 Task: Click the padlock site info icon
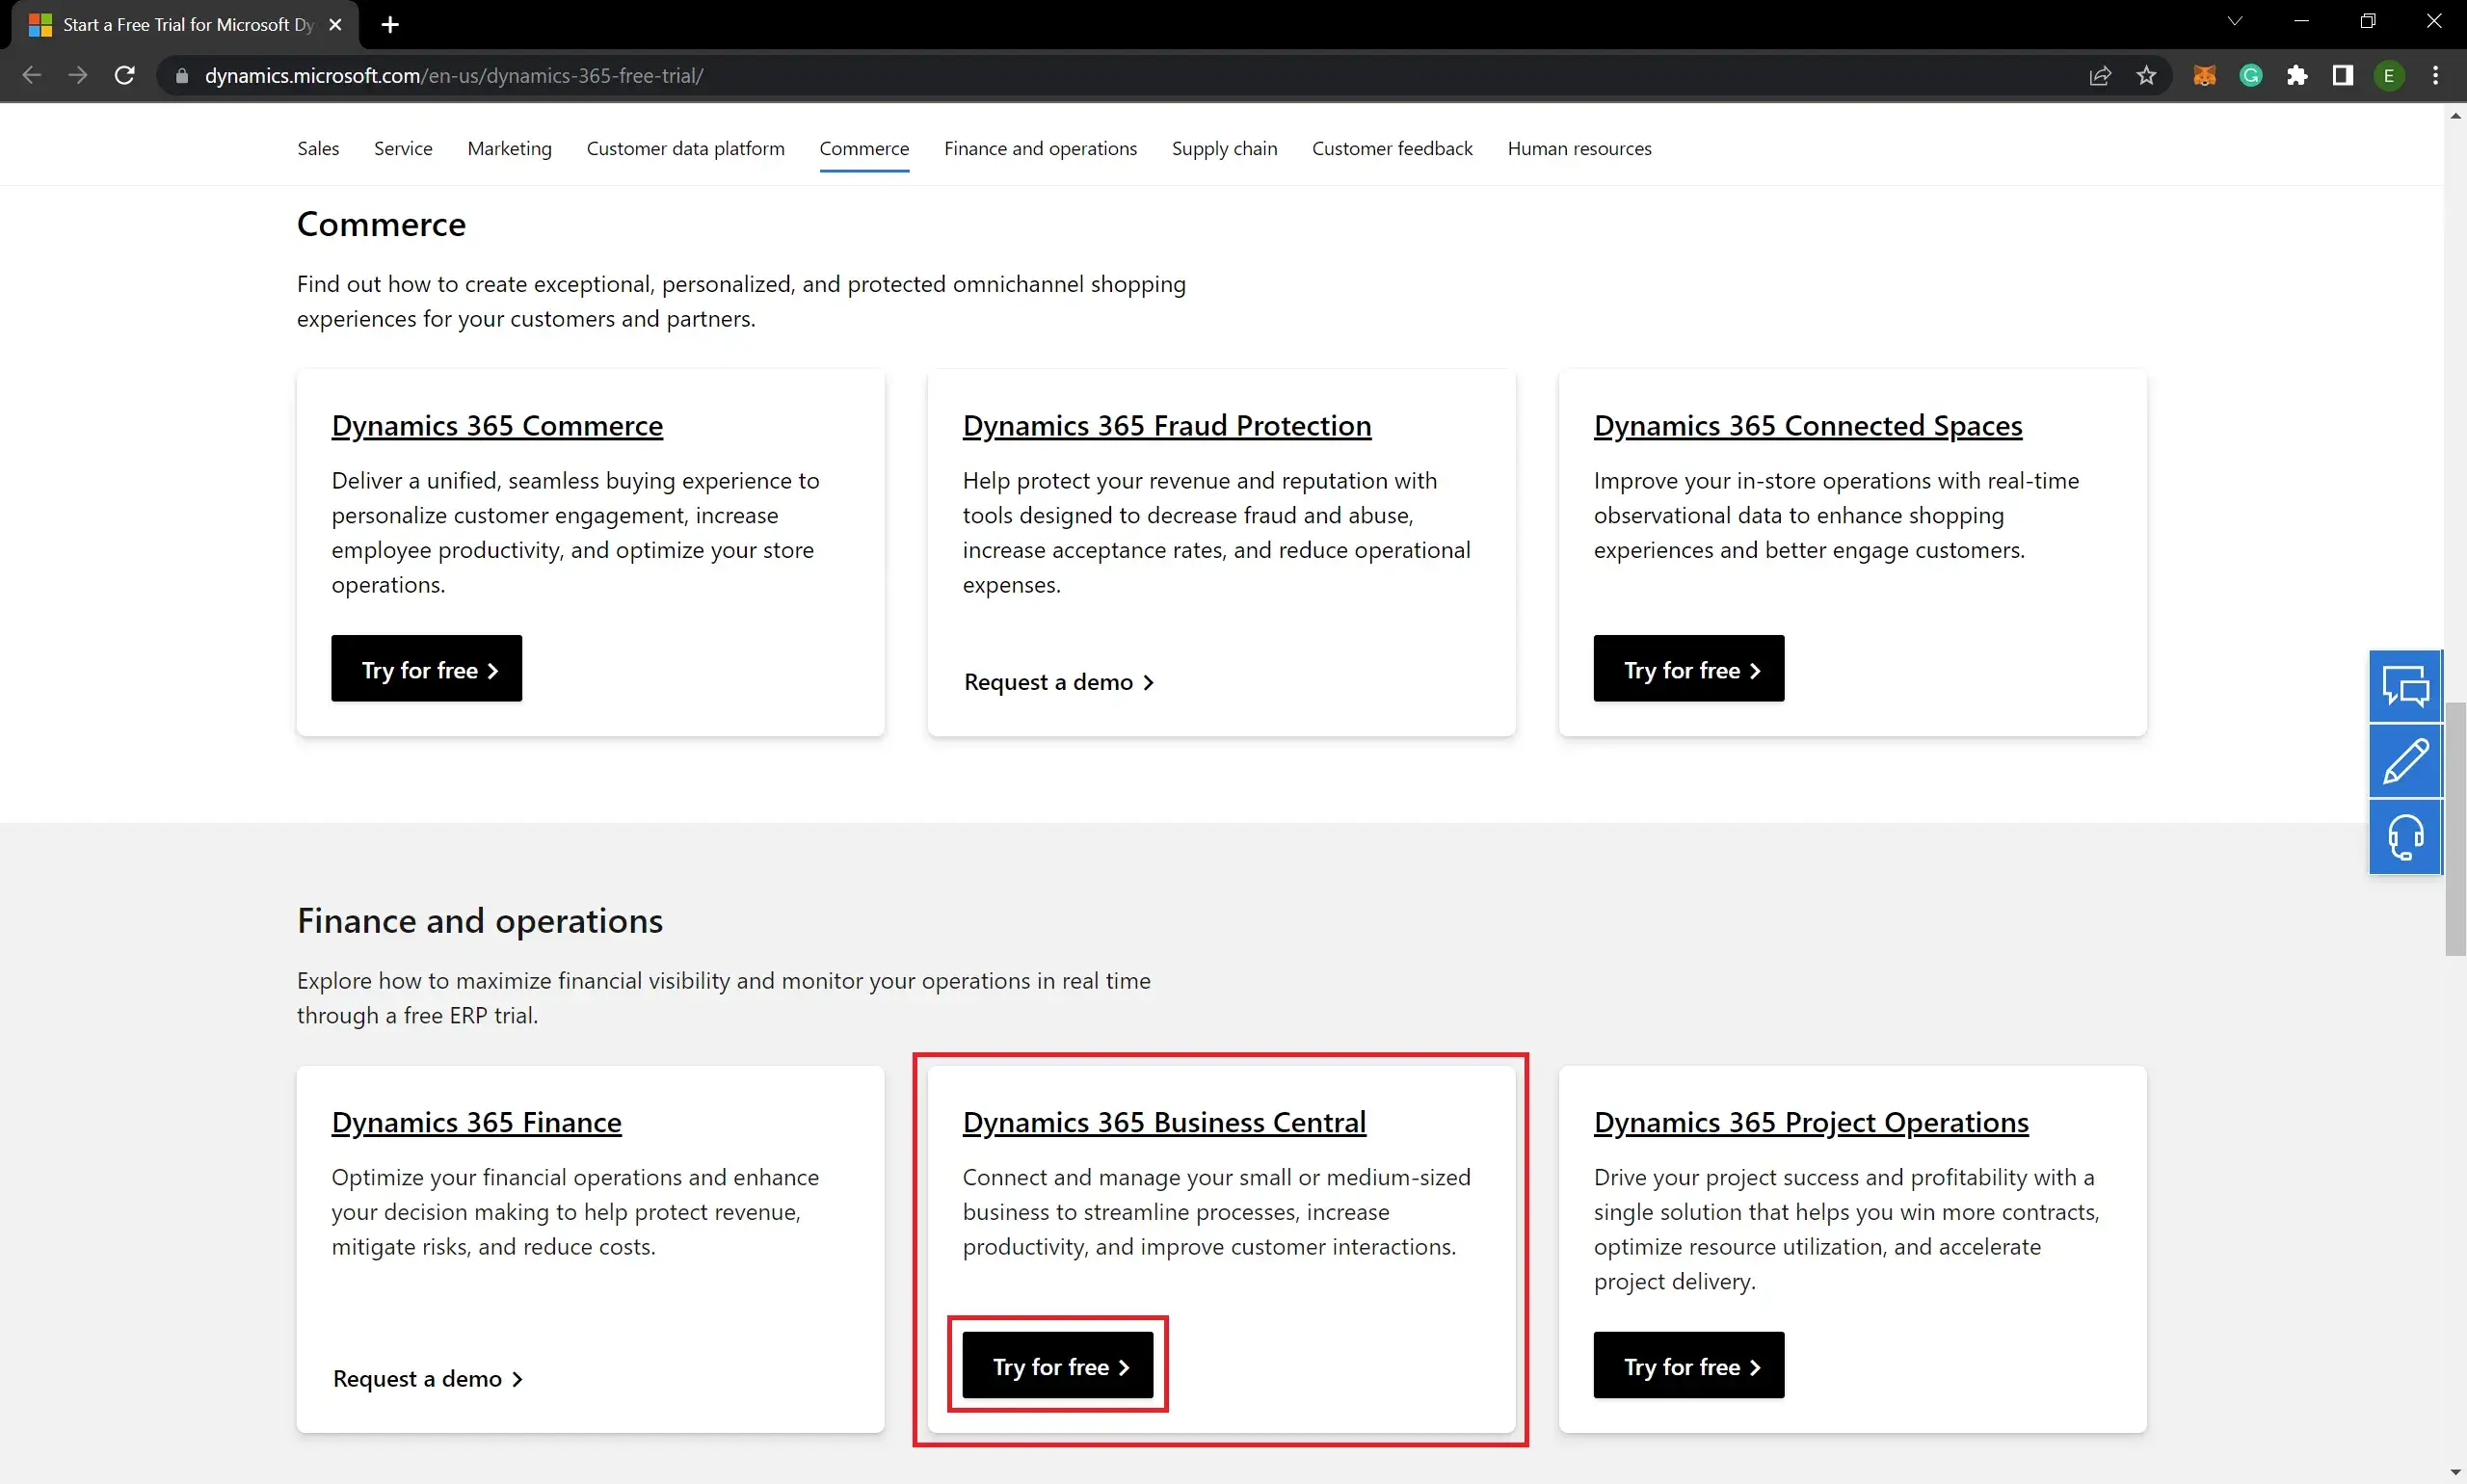pyautogui.click(x=181, y=76)
